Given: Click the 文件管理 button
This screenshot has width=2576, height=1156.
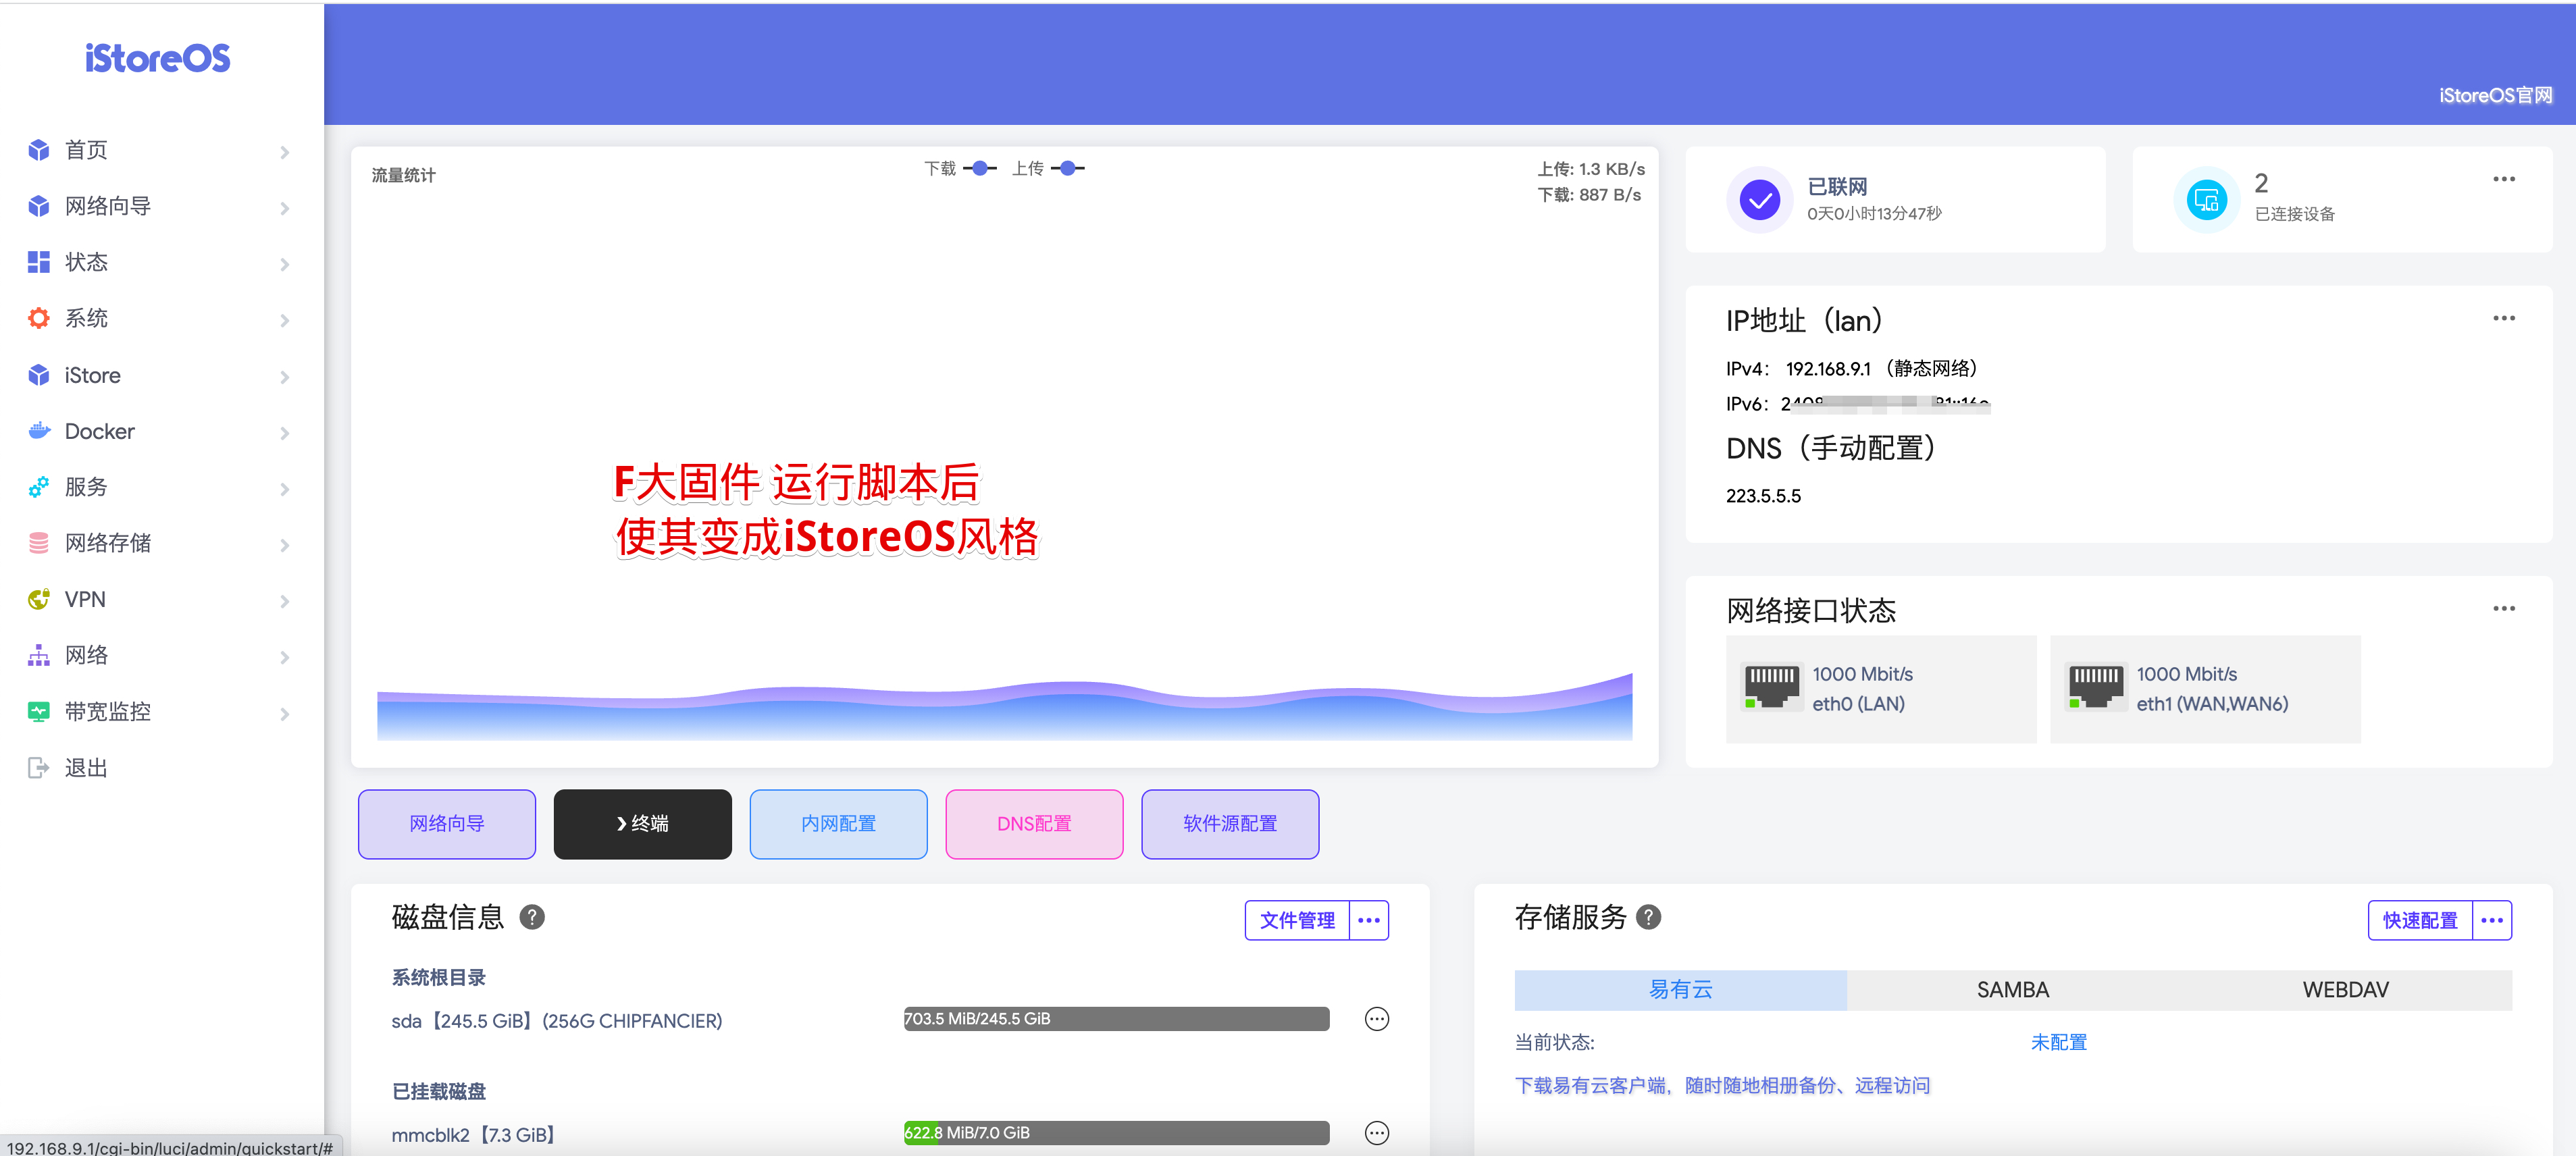Looking at the screenshot, I should coord(1297,919).
